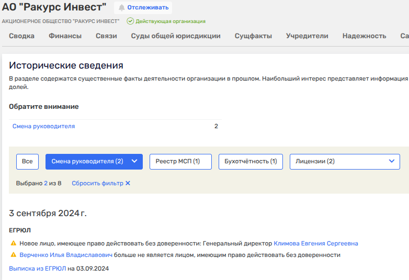409x280 pixels.
Task: Open the Учредители tab
Action: tap(307, 36)
